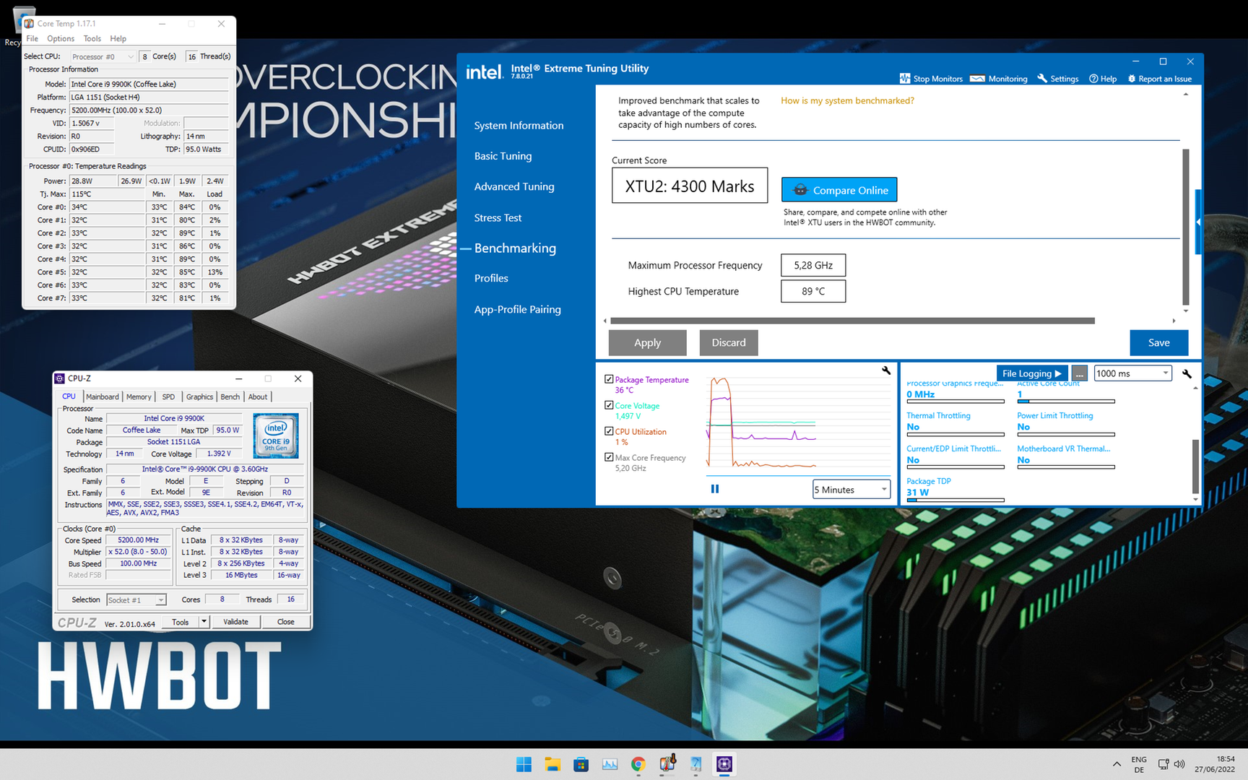Click the Validate button in CPU-Z
This screenshot has height=780, width=1248.
[x=235, y=622]
